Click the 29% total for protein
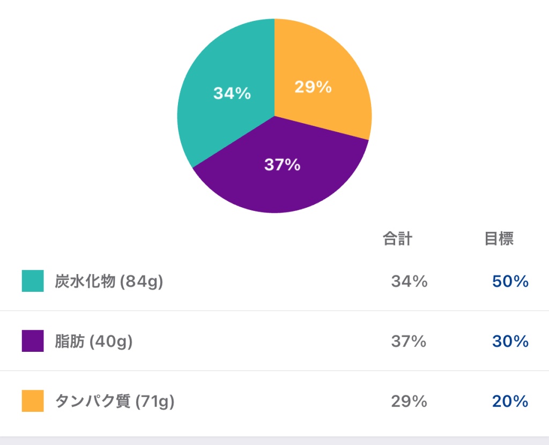This screenshot has width=549, height=445. (x=409, y=401)
